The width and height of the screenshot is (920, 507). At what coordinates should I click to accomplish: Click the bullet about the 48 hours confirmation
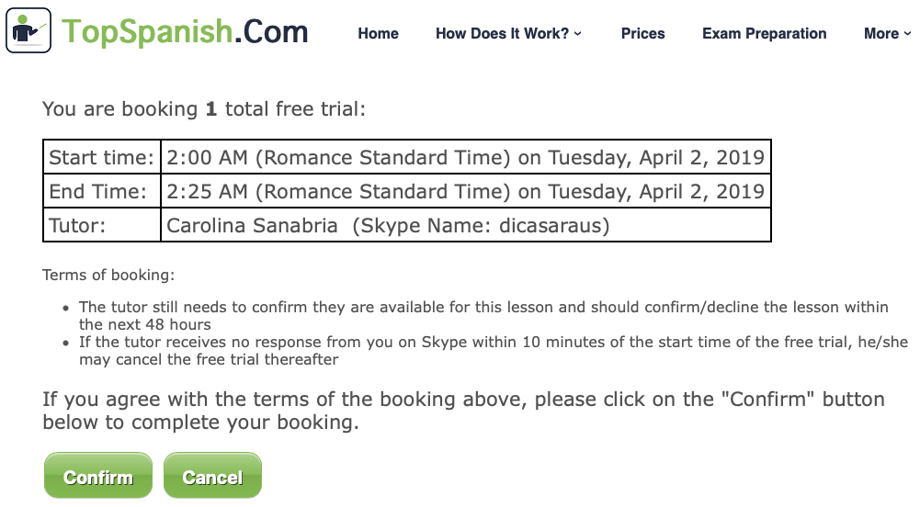483,315
